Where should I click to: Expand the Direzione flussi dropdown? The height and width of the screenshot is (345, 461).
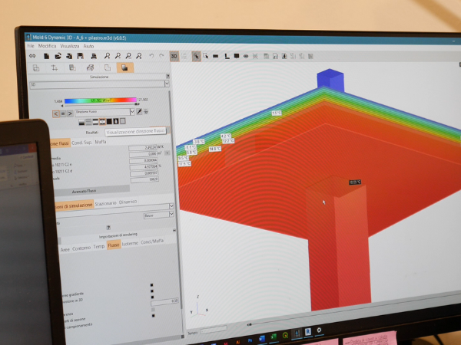pos(132,111)
